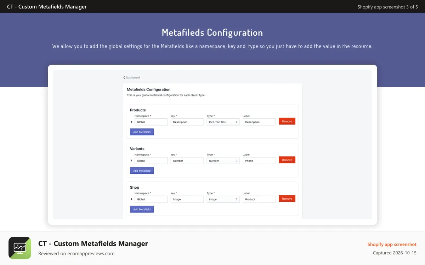Use the drag handle beside Products metafield row
425x265 pixels.
click(131, 122)
